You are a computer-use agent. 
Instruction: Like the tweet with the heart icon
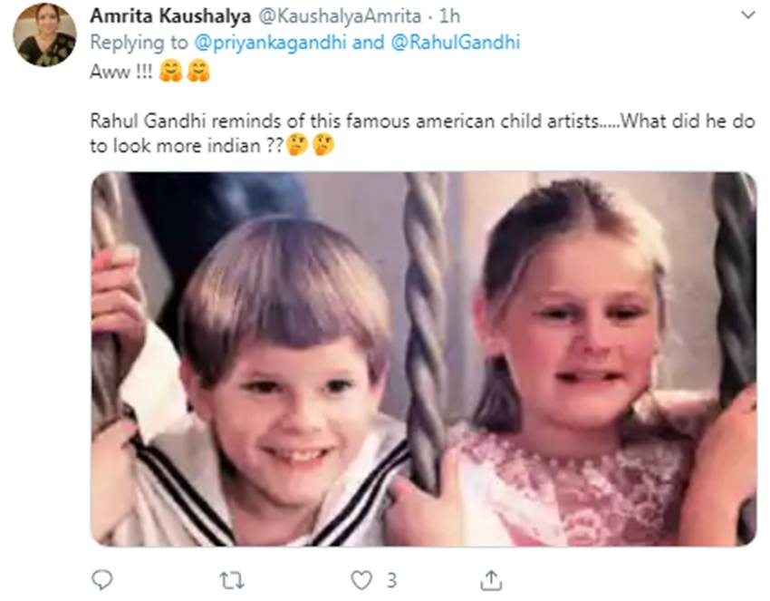(x=361, y=579)
